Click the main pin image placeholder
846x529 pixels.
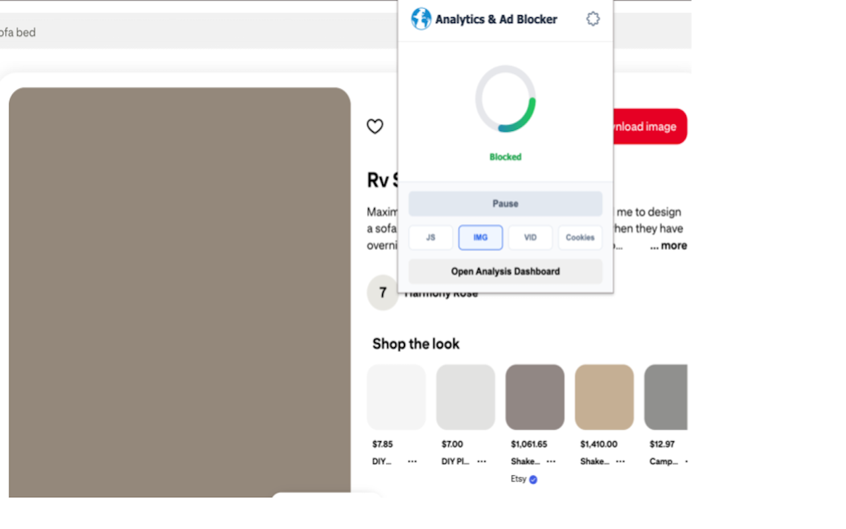[180, 292]
